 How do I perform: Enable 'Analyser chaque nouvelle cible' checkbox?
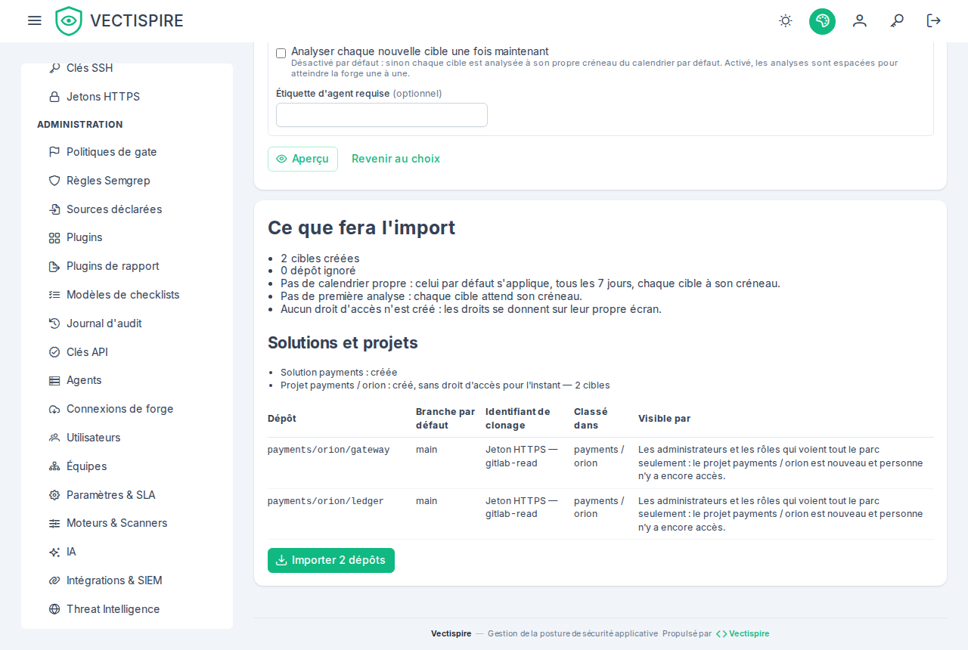[281, 53]
